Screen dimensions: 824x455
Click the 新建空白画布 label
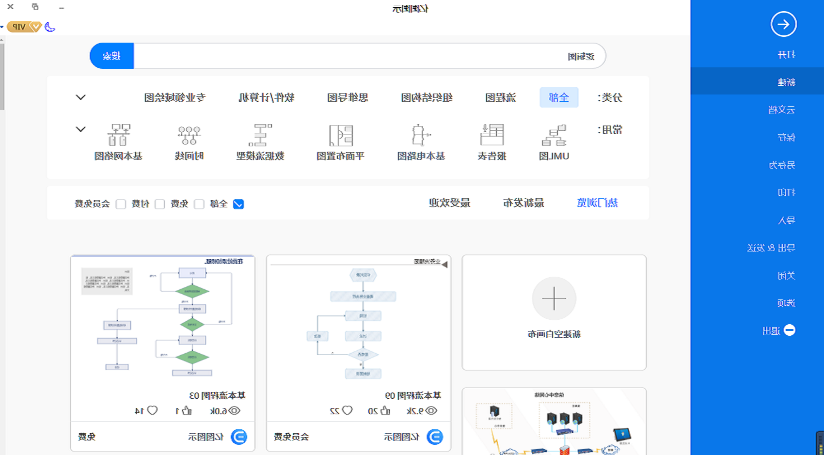[554, 334]
